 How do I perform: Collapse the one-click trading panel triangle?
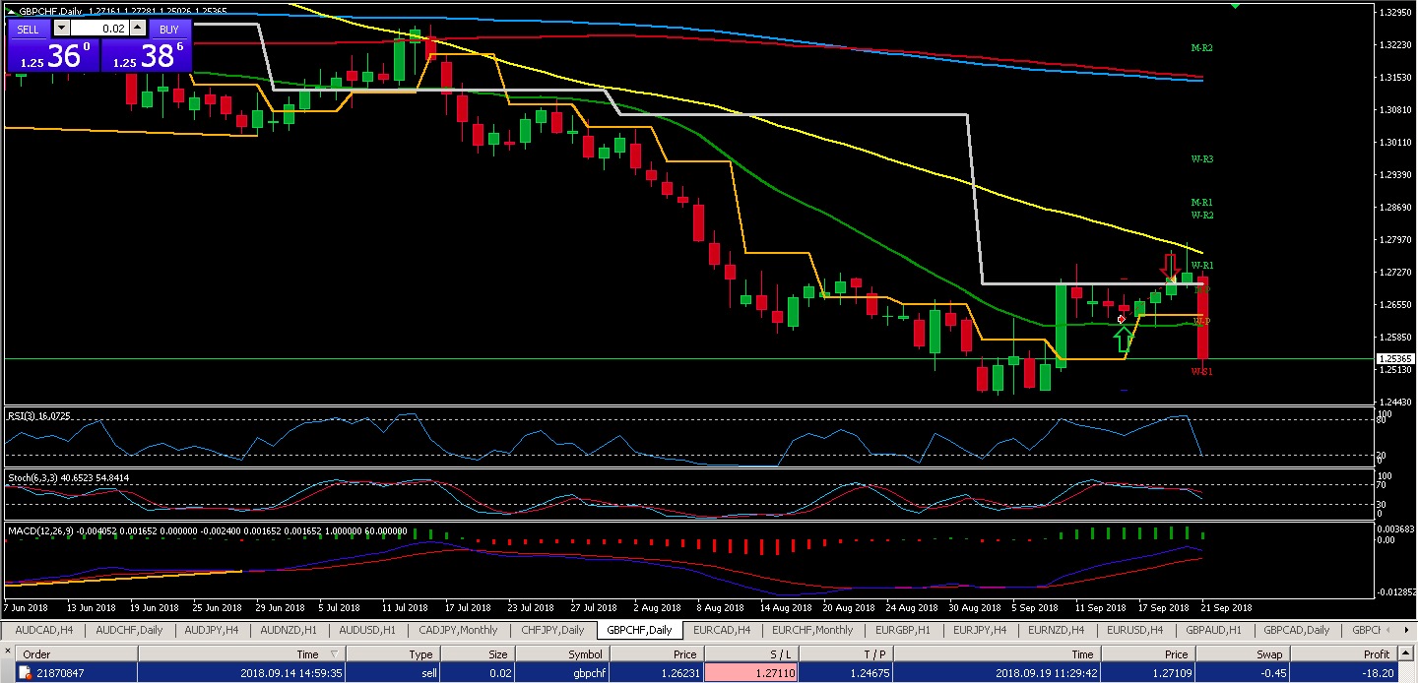pyautogui.click(x=11, y=11)
